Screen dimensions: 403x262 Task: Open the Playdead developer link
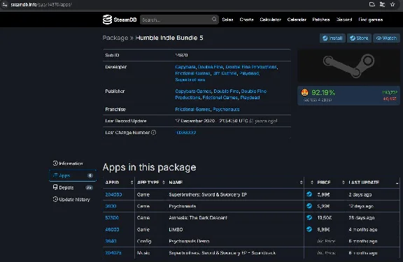(249, 73)
